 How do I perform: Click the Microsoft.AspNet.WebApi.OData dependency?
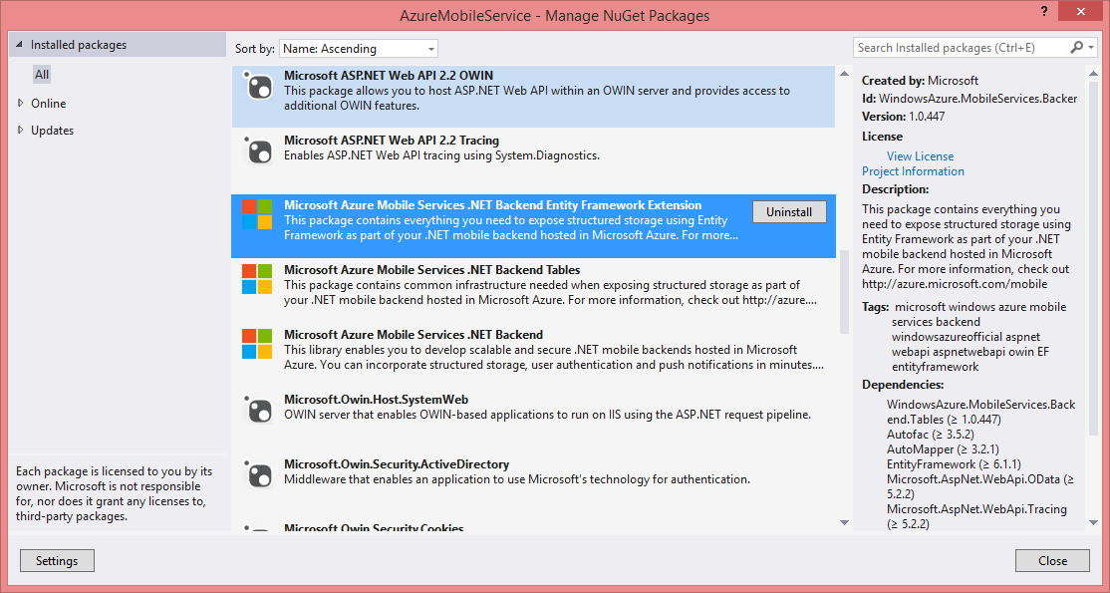pos(980,486)
